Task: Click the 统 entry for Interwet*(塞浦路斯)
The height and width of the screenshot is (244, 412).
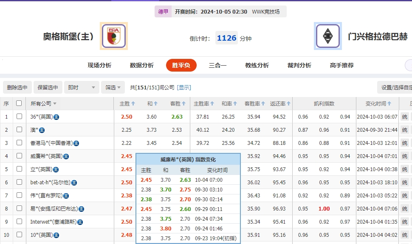Action: click(x=405, y=222)
